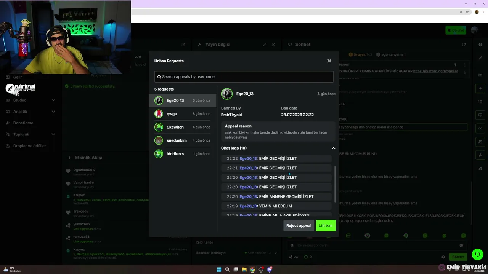The width and height of the screenshot is (488, 274).
Task: Close the Unban Requests dialog
Action: click(329, 61)
